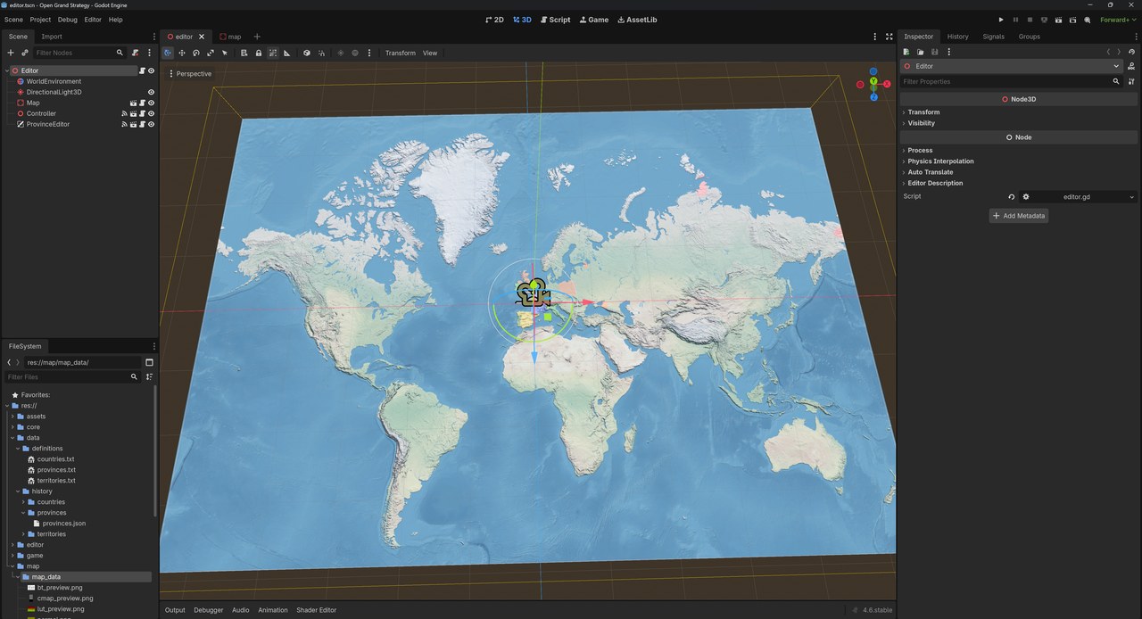Switch to Select mode with the arrow icon
This screenshot has height=619, width=1142.
coord(225,53)
